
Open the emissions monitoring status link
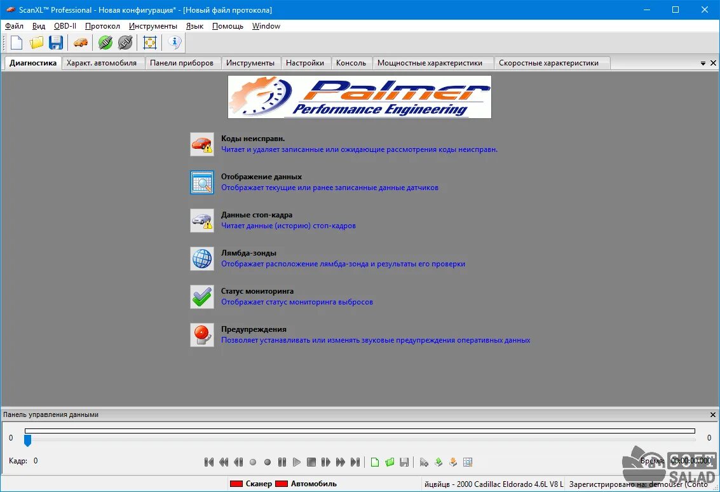click(297, 302)
